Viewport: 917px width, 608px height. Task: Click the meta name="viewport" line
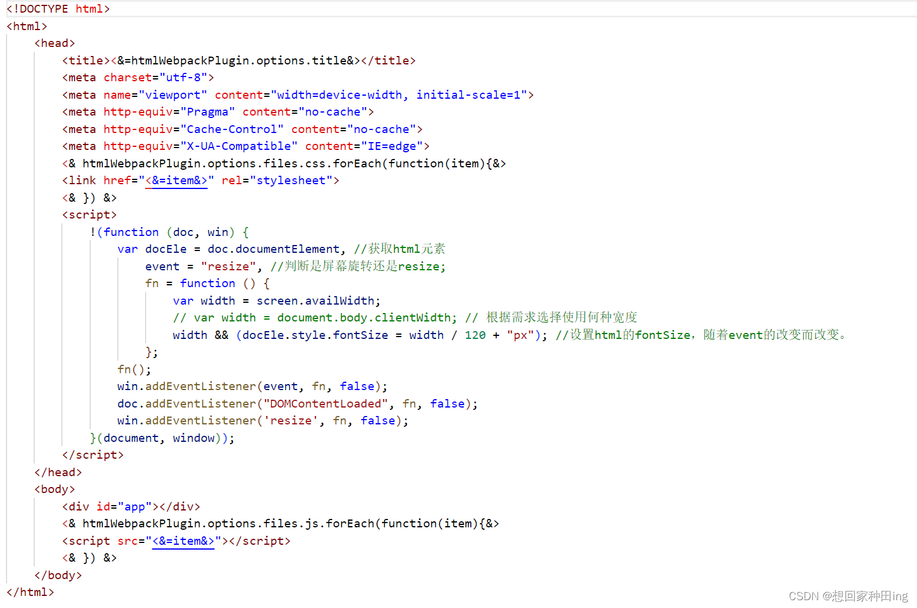point(298,95)
